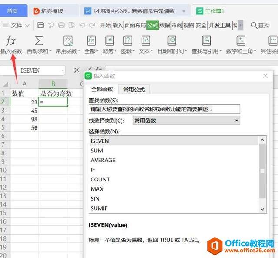Screen dimensions: 278x258
Task: Open the 或选择类别 category combo box
Action: [x=186, y=121]
